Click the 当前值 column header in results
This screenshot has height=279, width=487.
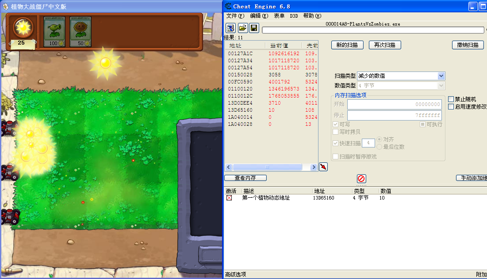[284, 45]
